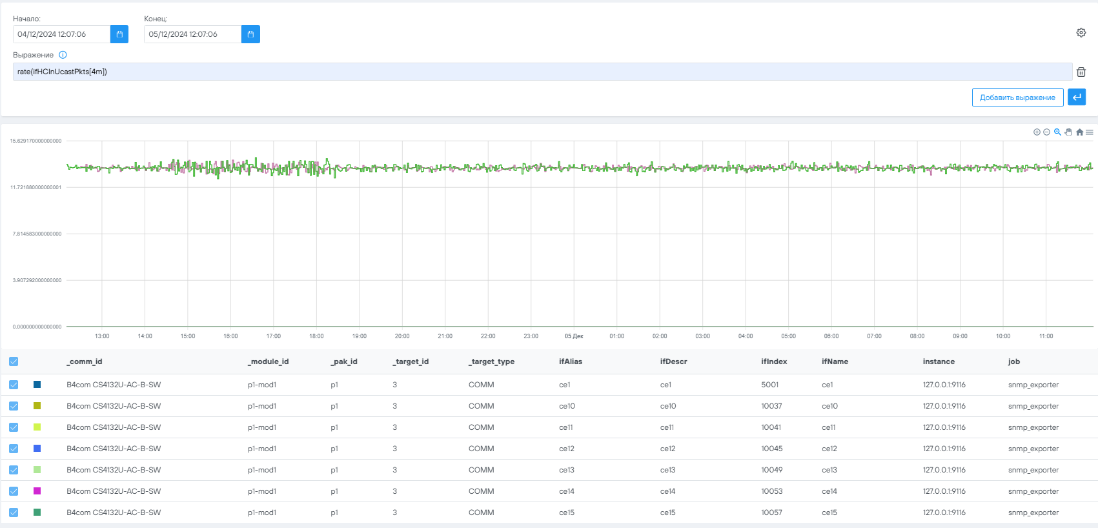Screen dimensions: 1098x528
Task: Click the ifIndex column header
Action: coord(773,361)
